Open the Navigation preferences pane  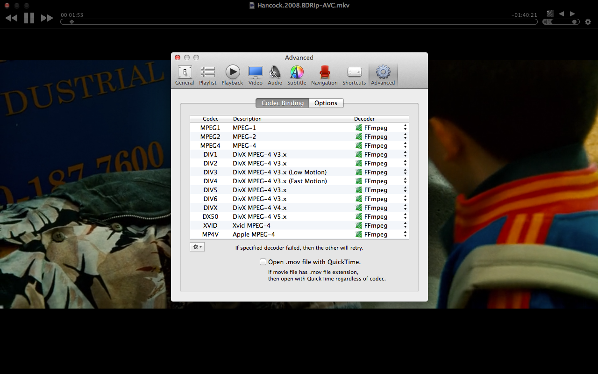(x=324, y=75)
